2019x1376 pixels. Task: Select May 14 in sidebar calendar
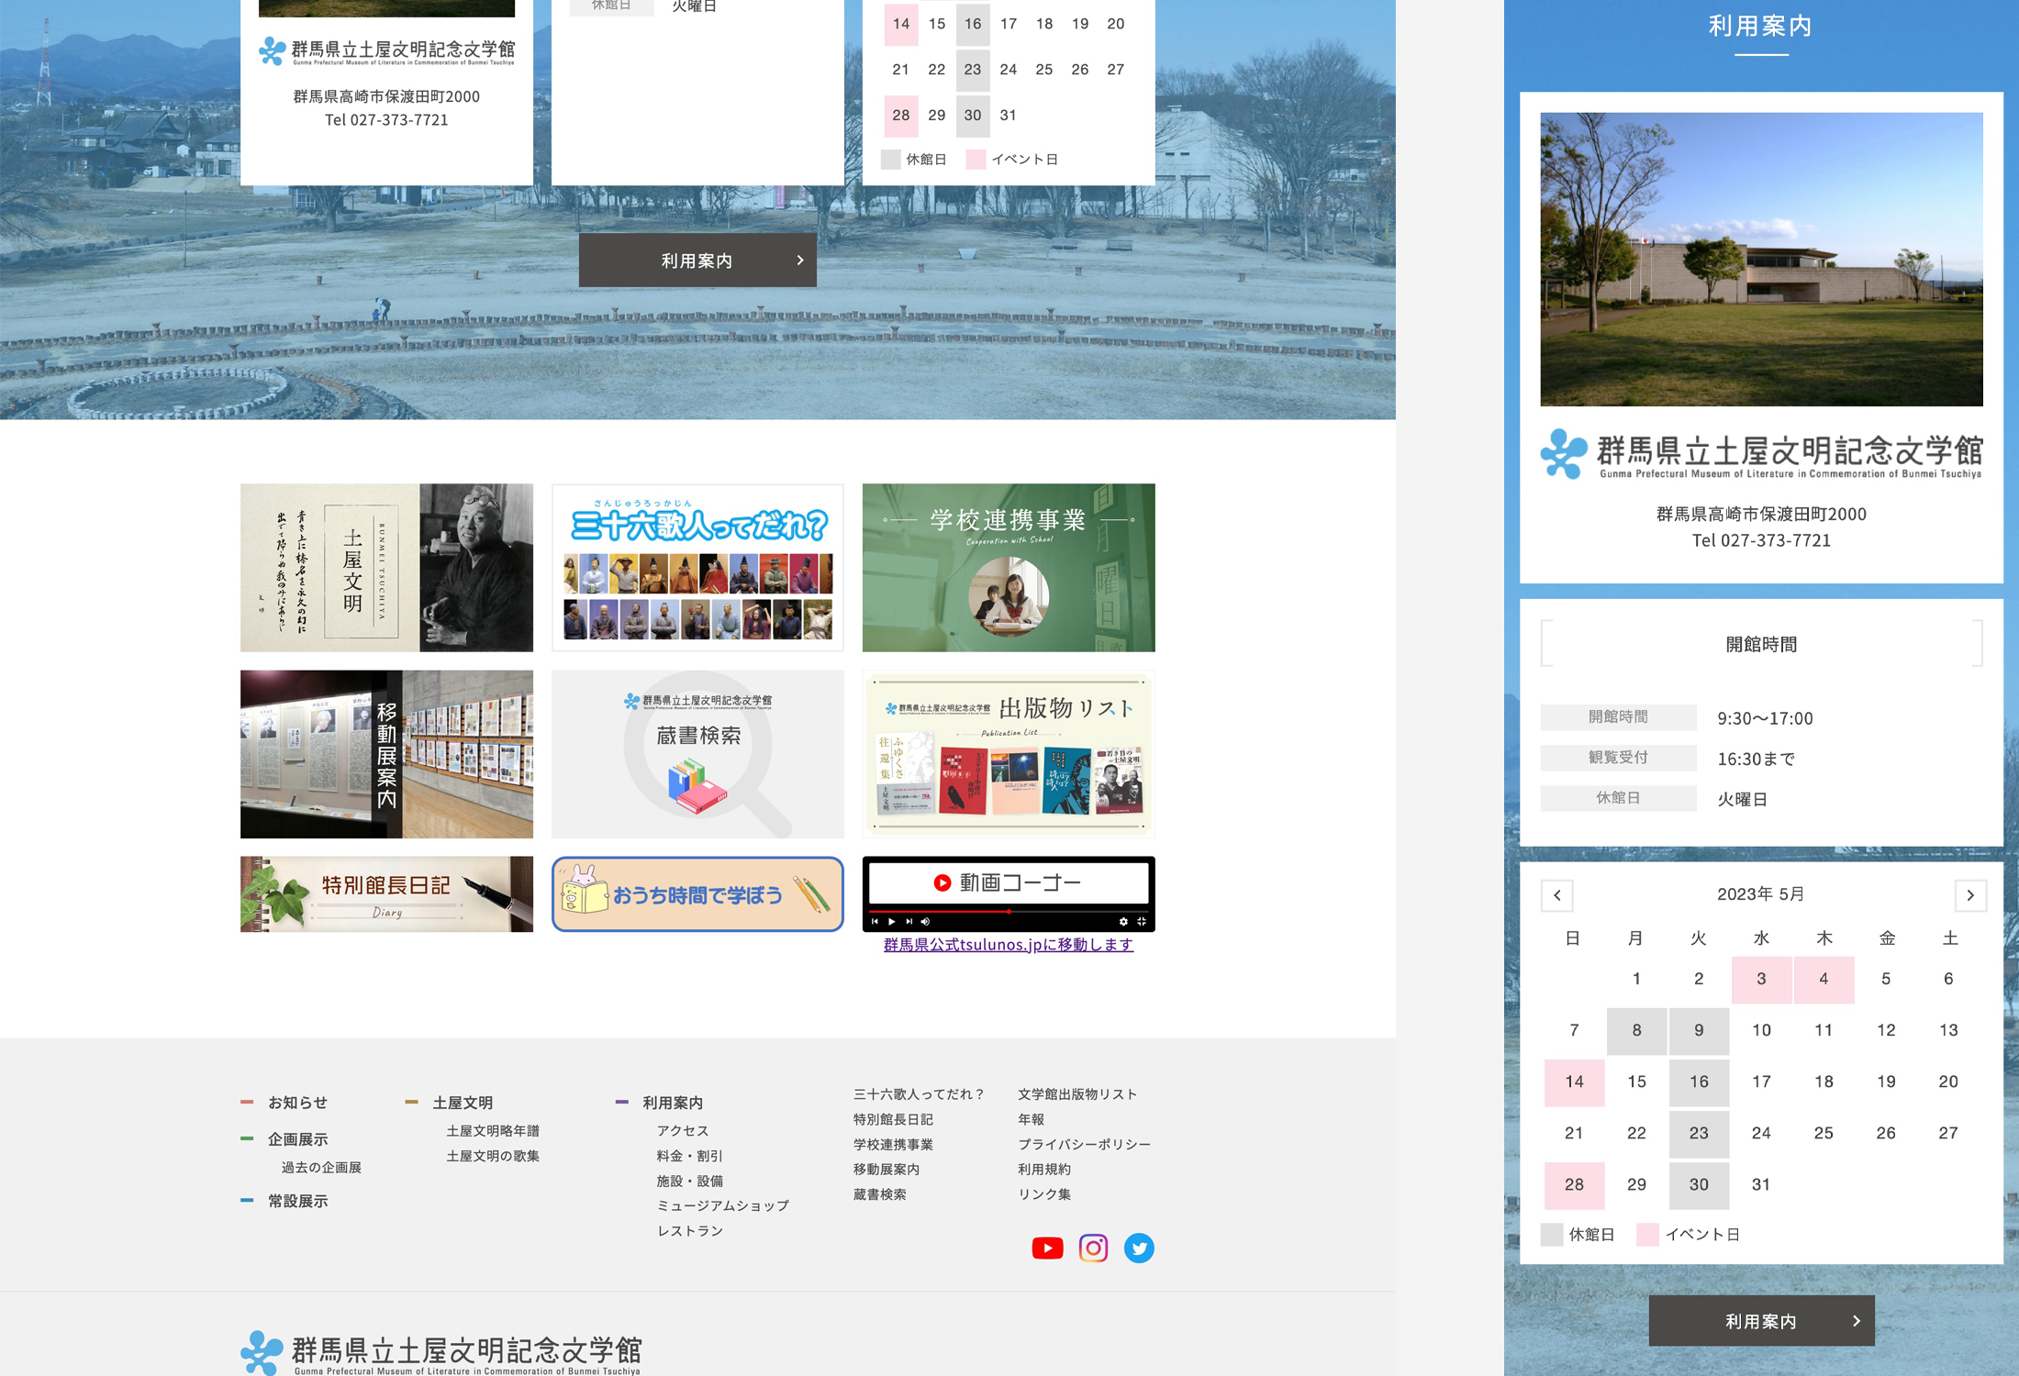click(1574, 1082)
